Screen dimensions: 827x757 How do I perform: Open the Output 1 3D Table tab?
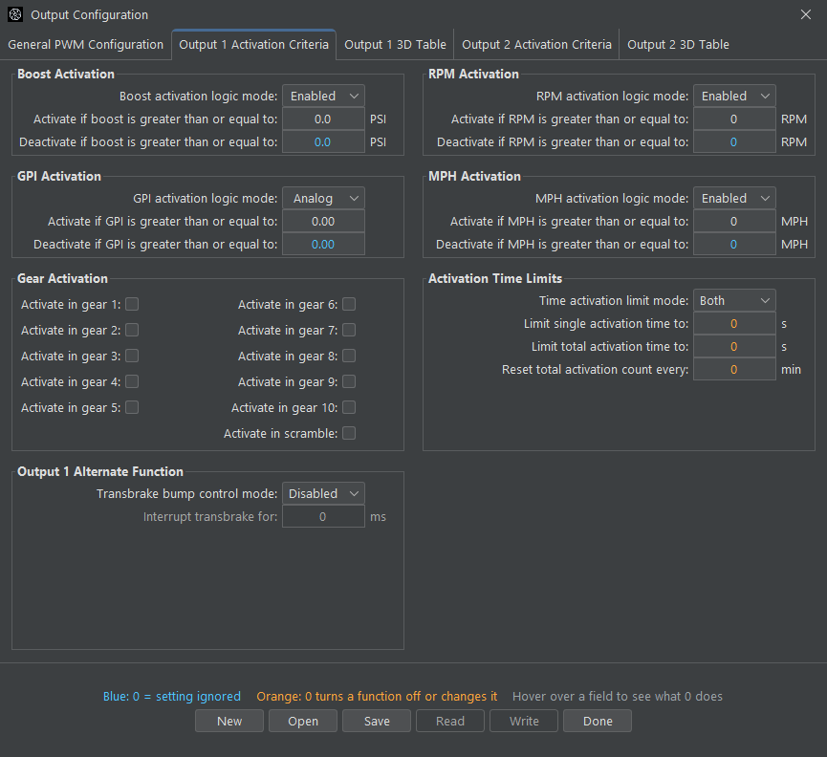pos(395,45)
